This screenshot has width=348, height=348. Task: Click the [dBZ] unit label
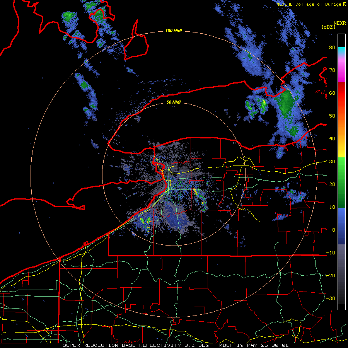tap(328, 27)
